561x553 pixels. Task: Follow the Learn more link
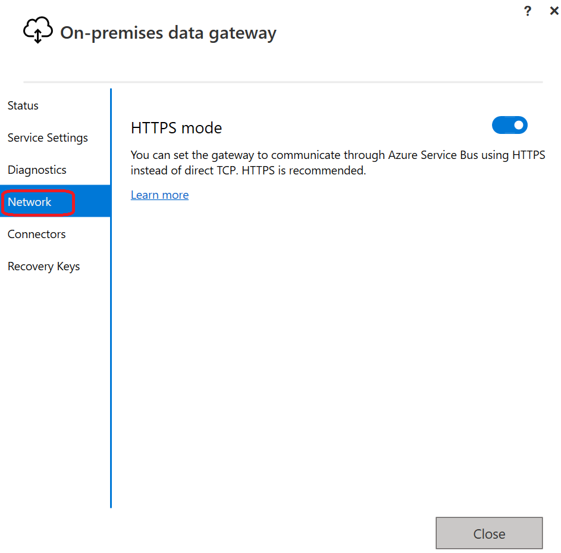pyautogui.click(x=159, y=195)
